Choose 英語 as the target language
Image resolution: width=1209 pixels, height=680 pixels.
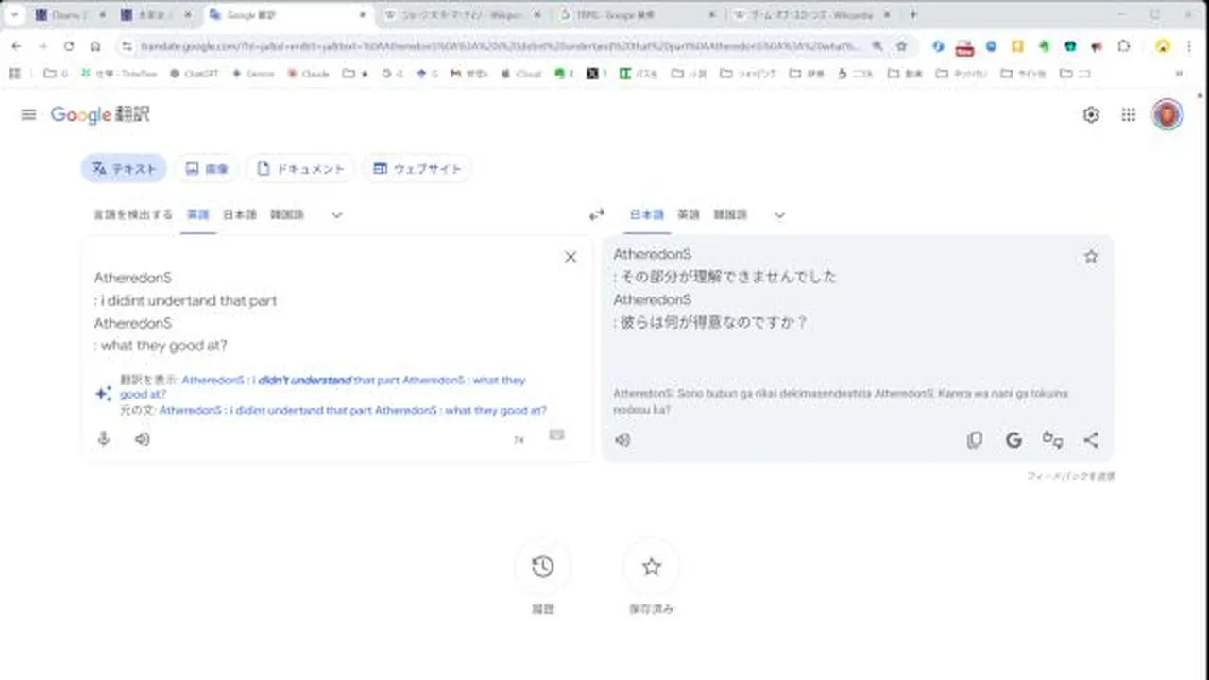coord(689,215)
